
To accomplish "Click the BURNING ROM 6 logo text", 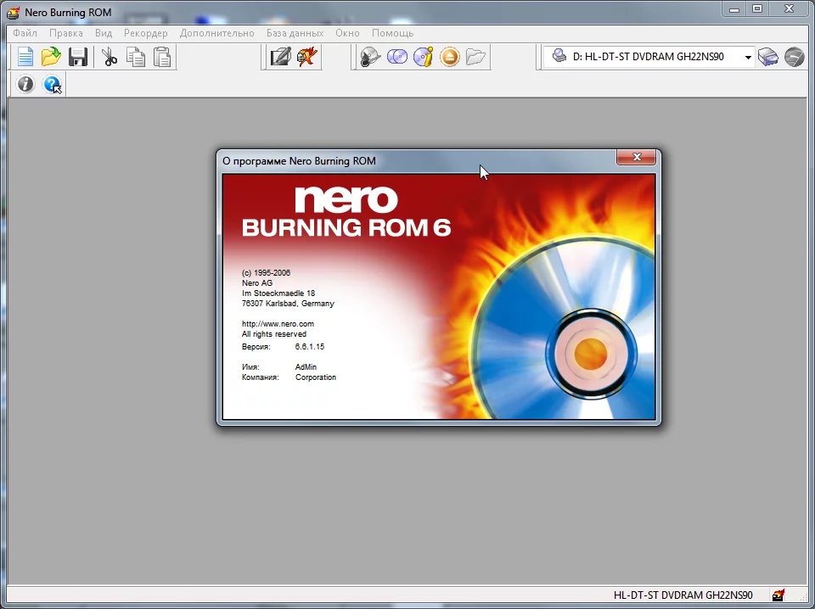I will coord(346,227).
